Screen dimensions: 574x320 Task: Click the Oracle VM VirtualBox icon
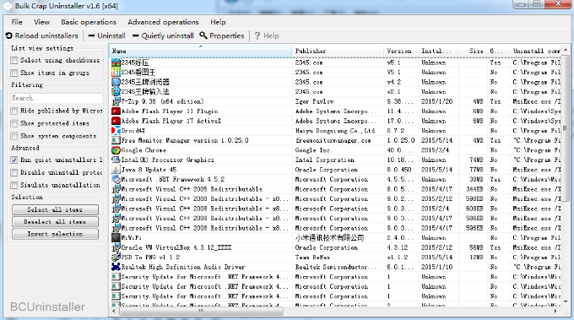tap(116, 247)
